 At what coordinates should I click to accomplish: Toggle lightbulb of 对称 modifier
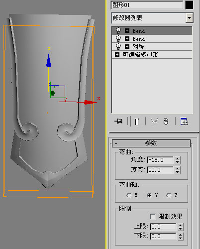click(x=118, y=47)
